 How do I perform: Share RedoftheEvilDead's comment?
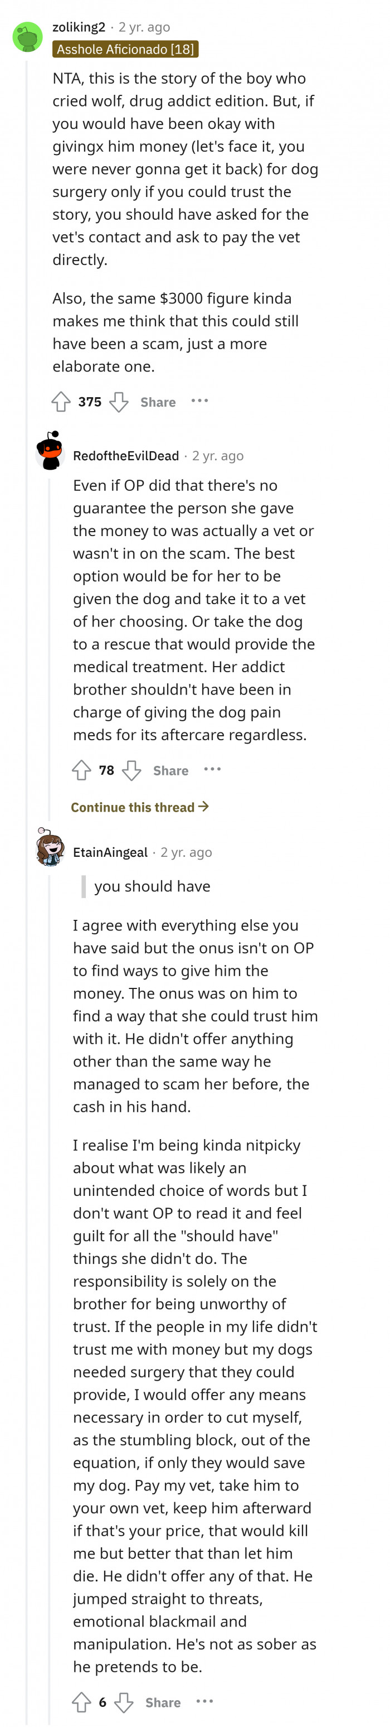pyautogui.click(x=170, y=770)
